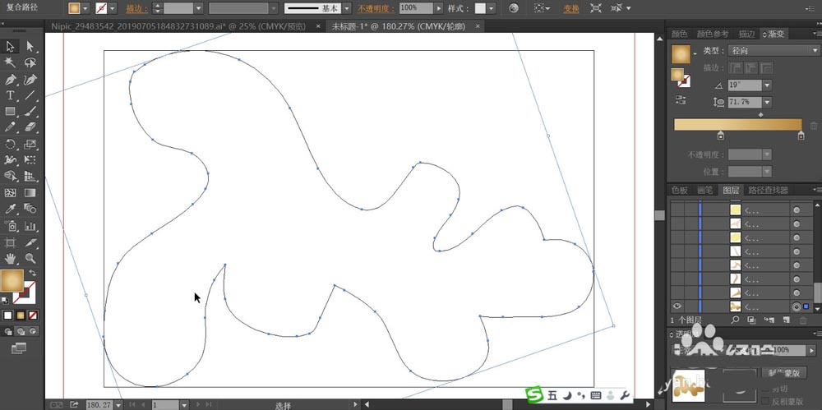
Task: Select the Zoom tool
Action: coord(30,258)
